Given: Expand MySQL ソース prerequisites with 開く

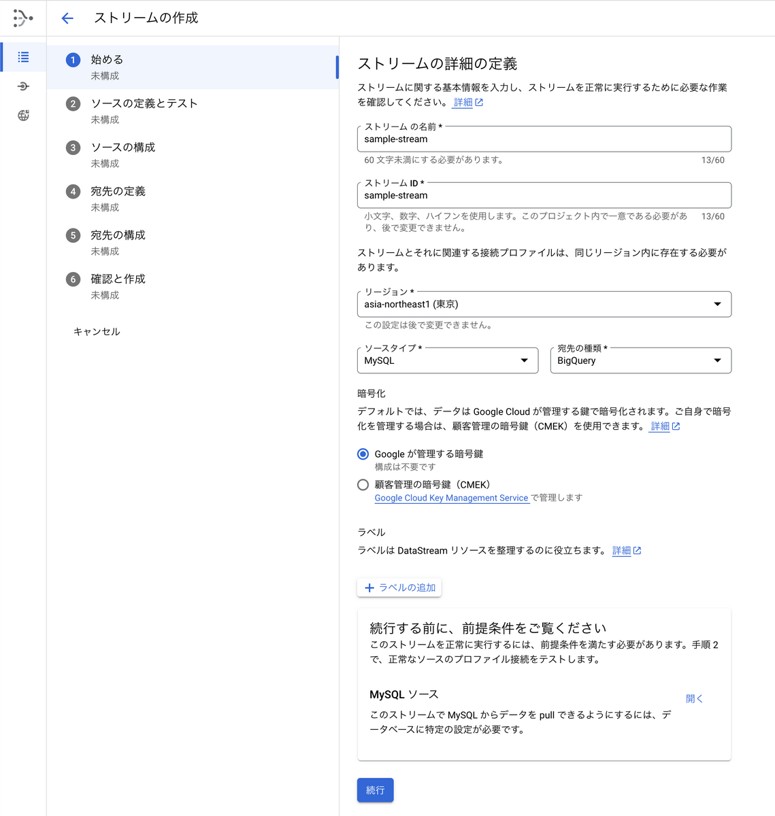Looking at the screenshot, I should point(694,698).
